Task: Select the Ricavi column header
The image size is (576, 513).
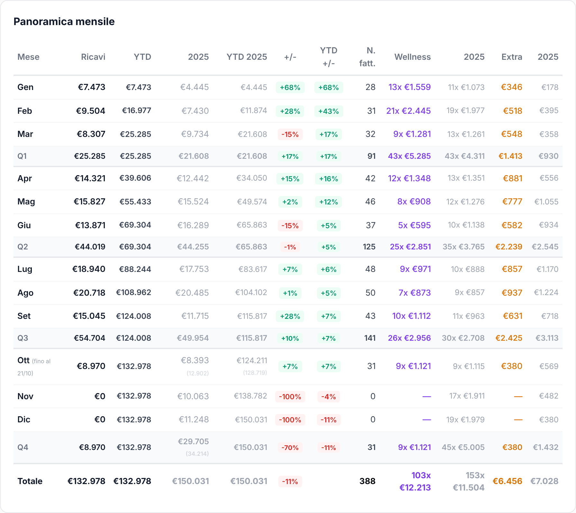Action: 93,57
